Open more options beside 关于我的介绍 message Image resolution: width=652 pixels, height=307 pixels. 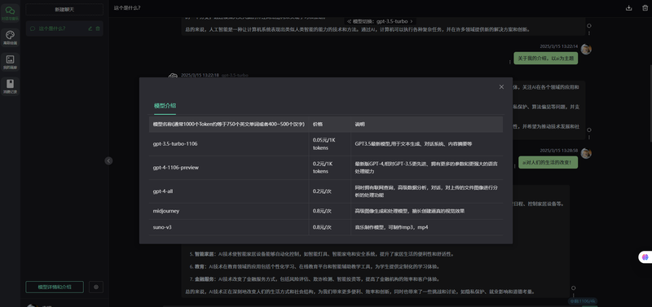tap(510, 62)
